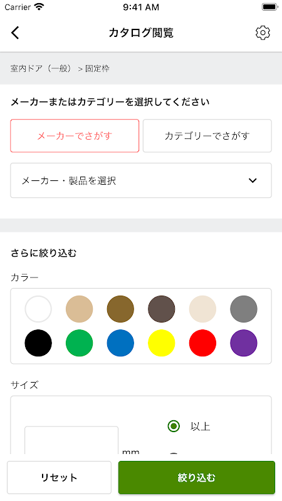Select the white color swatch
Viewport: 282px width, 501px height.
pyautogui.click(x=38, y=309)
